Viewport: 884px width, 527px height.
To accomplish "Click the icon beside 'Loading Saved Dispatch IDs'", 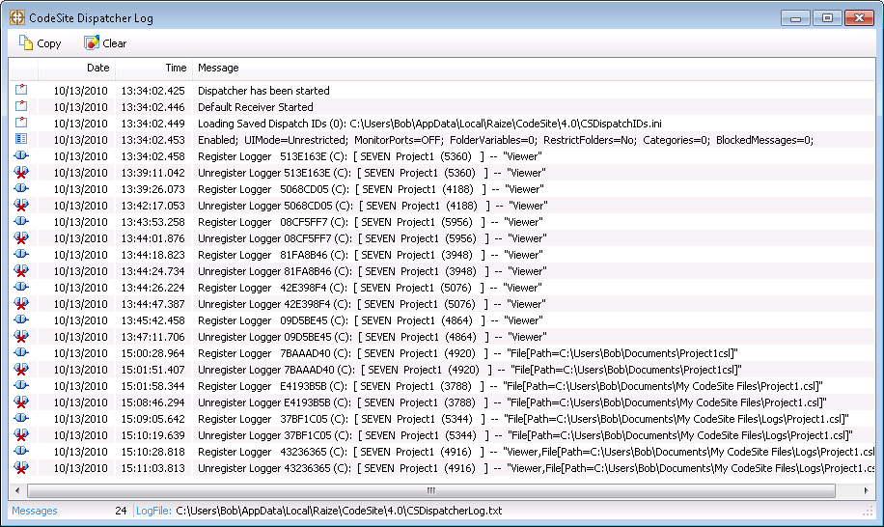I will point(21,123).
